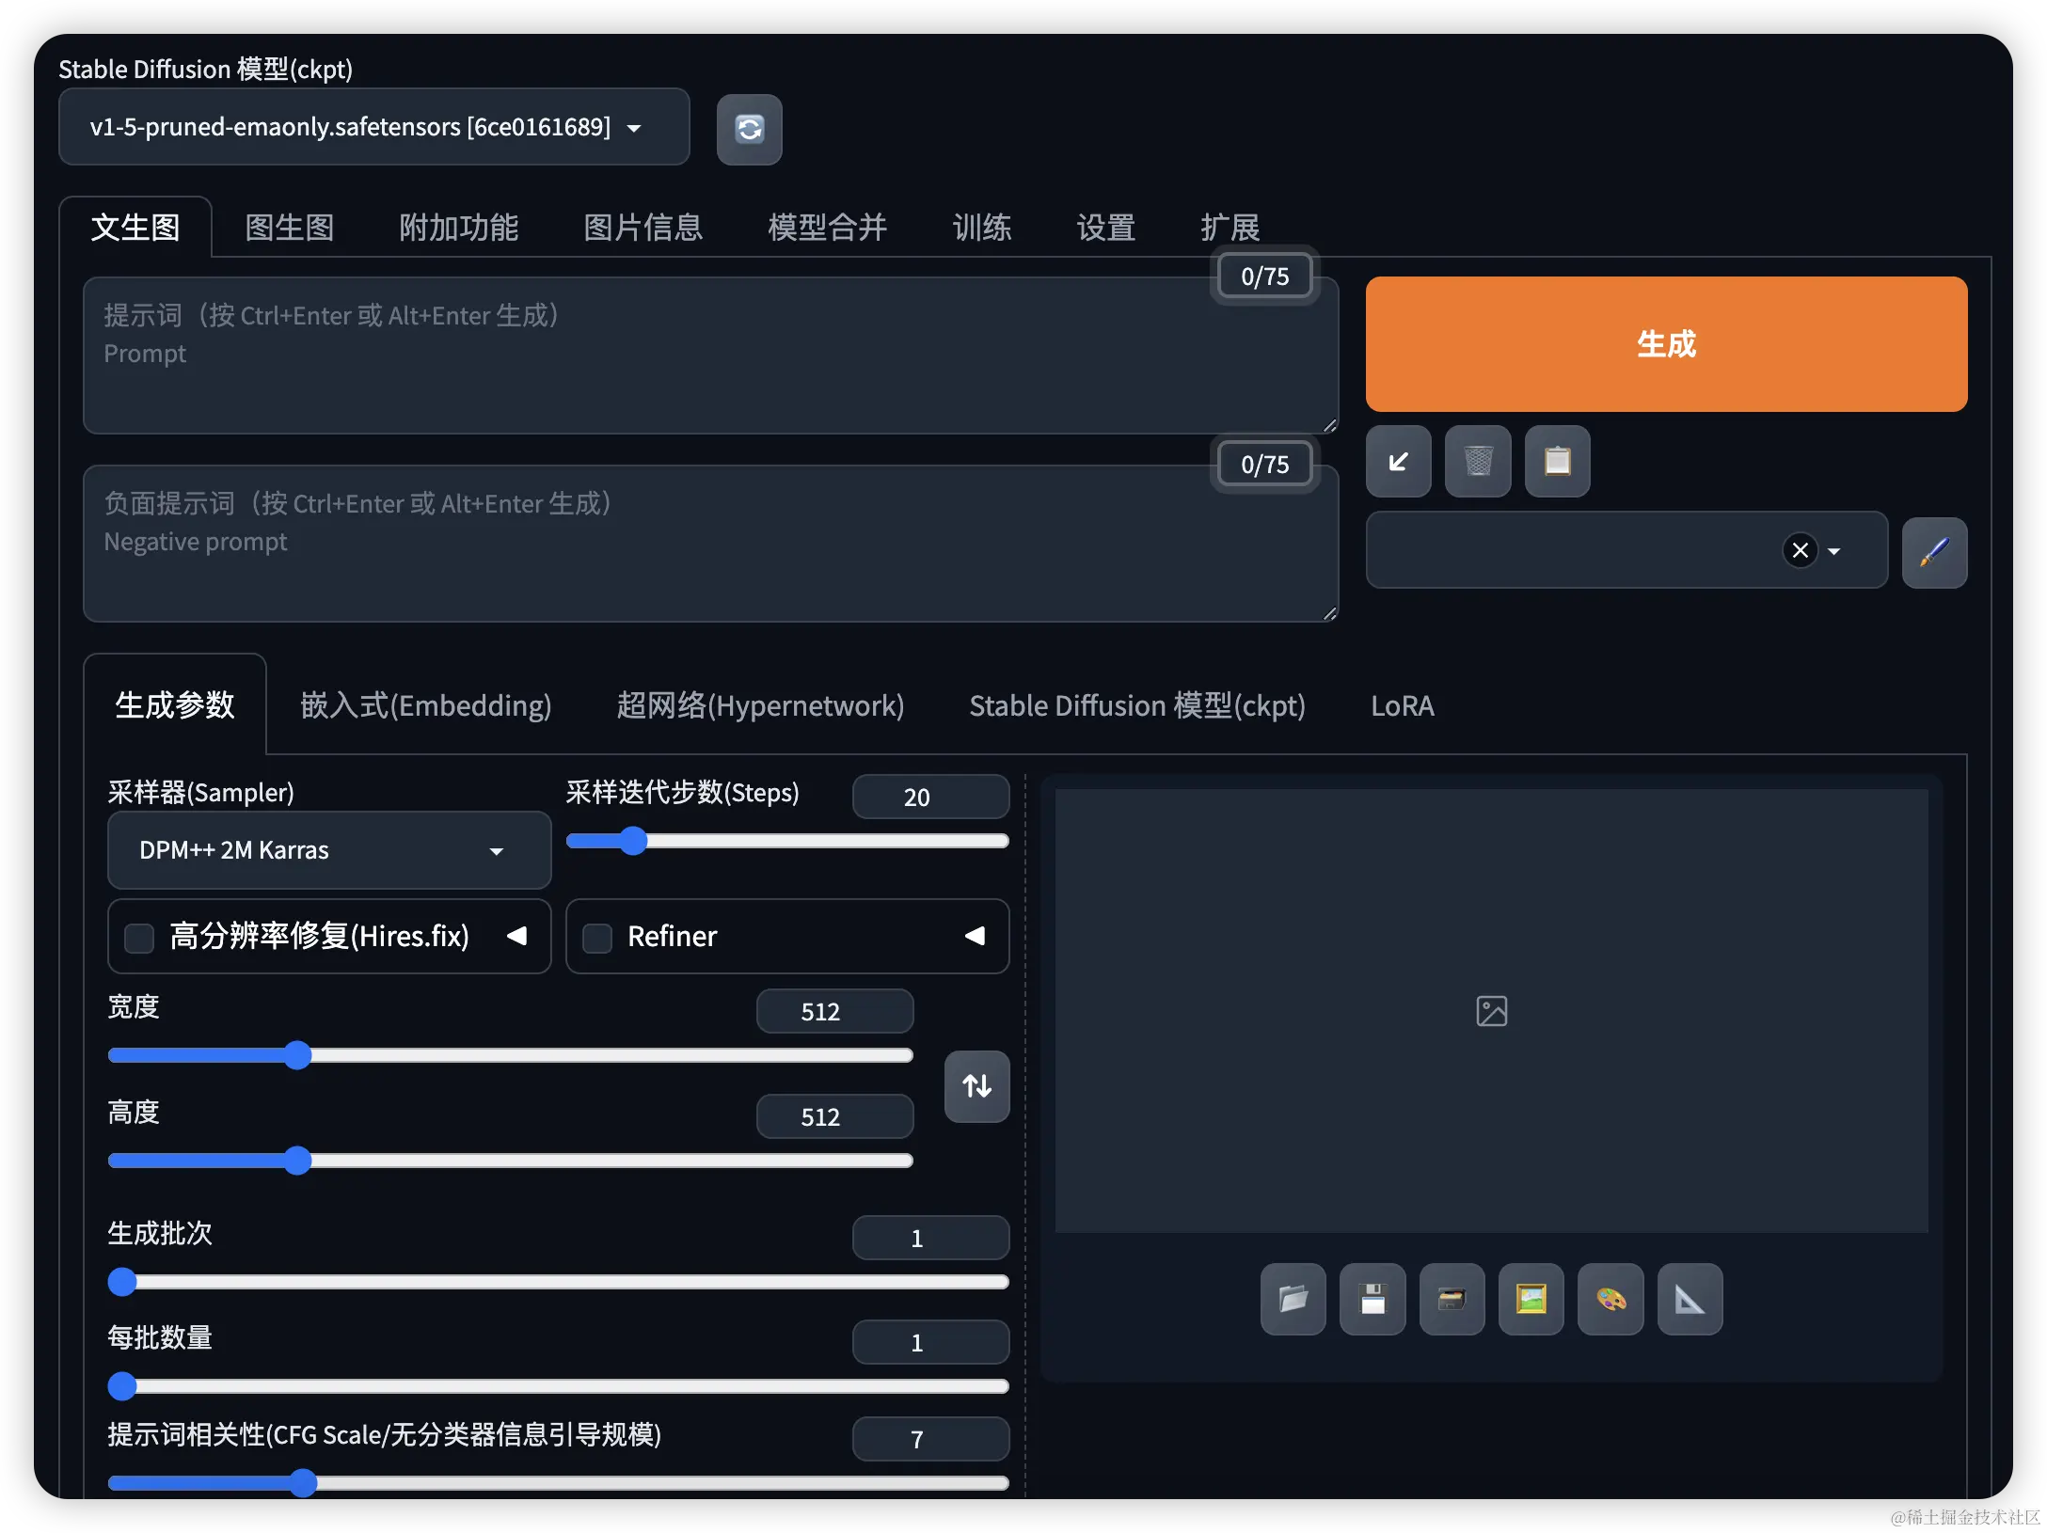Select the 嵌入式(Embedding) sub-tab
2047x1533 pixels.
[x=425, y=704]
